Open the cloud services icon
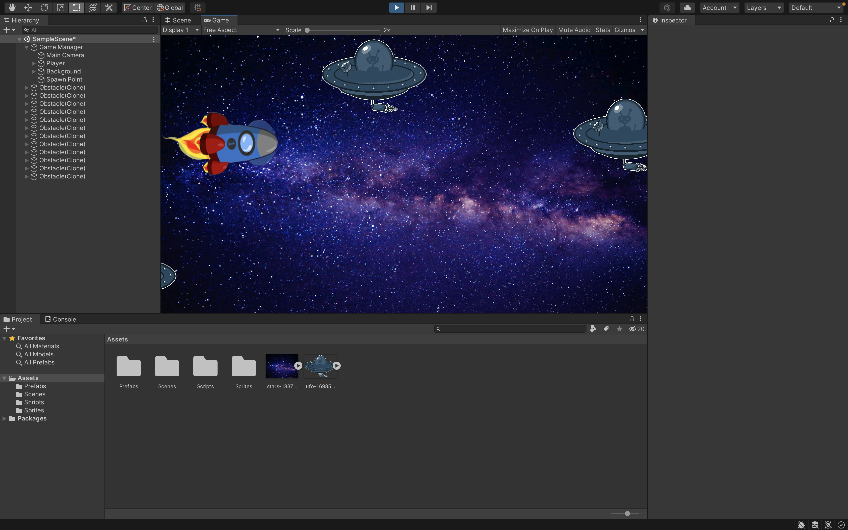The height and width of the screenshot is (530, 848). tap(687, 7)
